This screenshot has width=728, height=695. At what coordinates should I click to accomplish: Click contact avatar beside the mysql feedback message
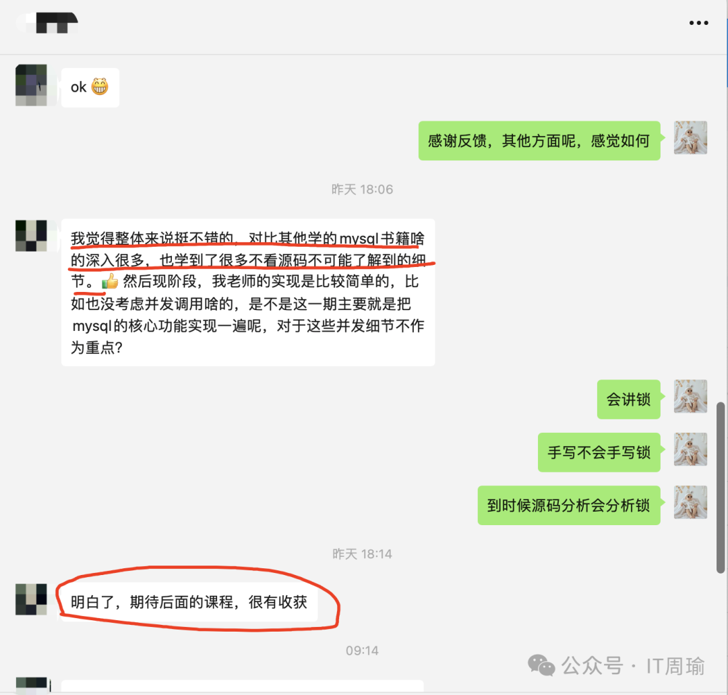click(31, 236)
